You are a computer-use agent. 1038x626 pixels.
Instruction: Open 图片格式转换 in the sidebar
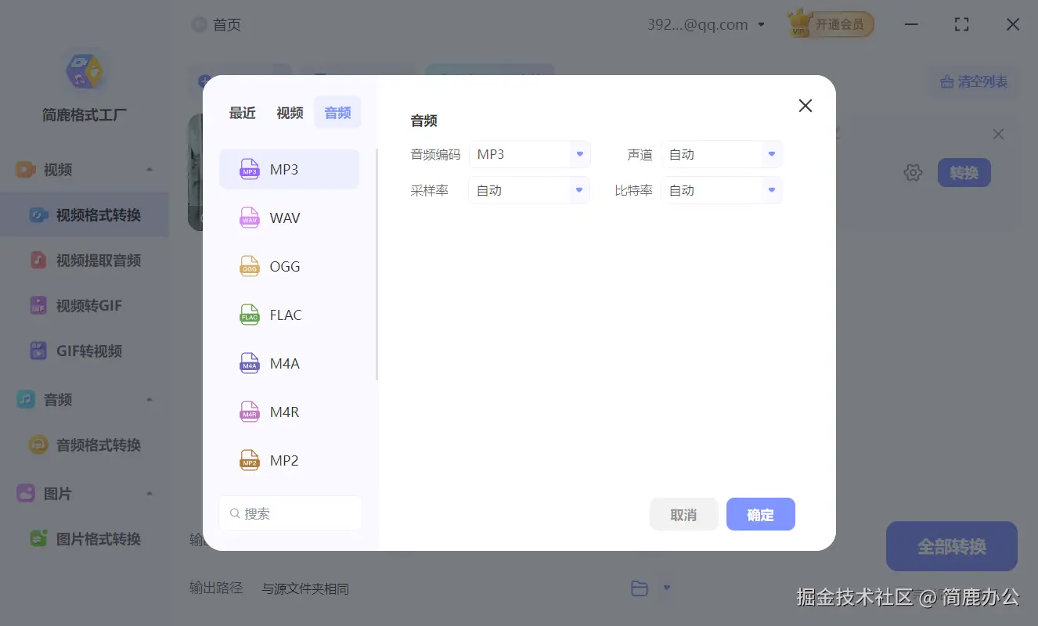click(x=85, y=539)
